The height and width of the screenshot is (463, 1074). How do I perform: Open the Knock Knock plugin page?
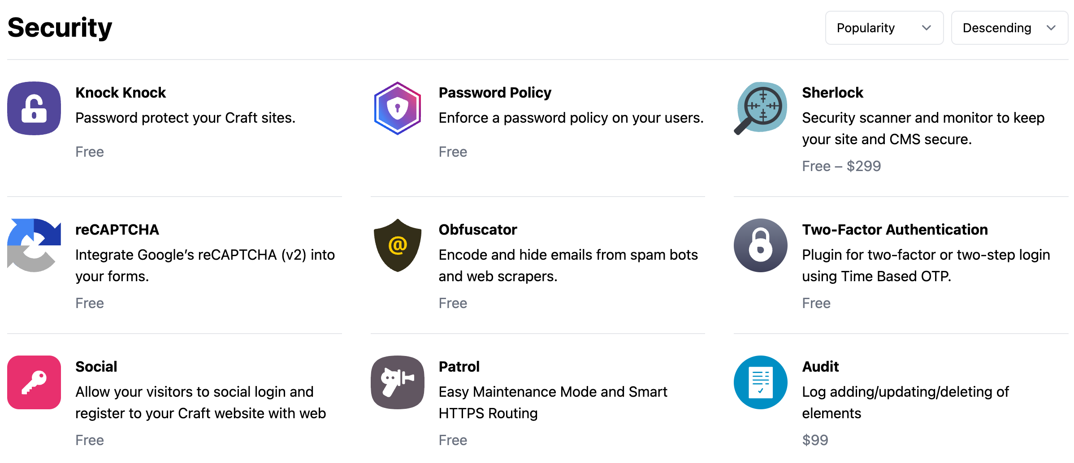121,93
